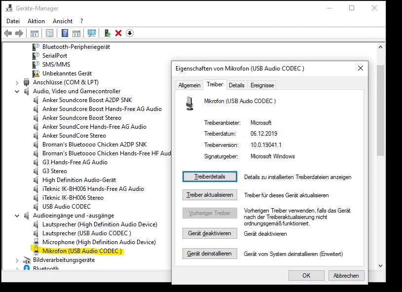Switch to the Ereignisse tab

(x=262, y=85)
